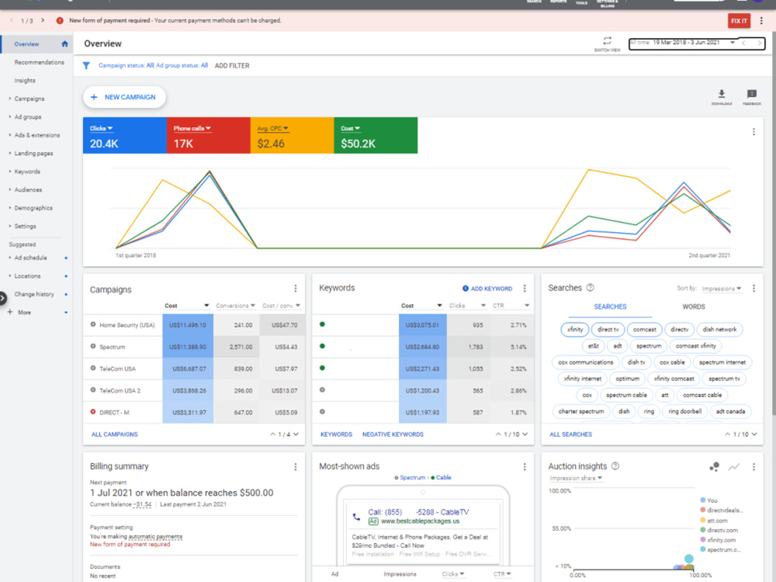Open Sort by Impressions dropdown
Viewport: 776px width, 582px height.
click(722, 289)
